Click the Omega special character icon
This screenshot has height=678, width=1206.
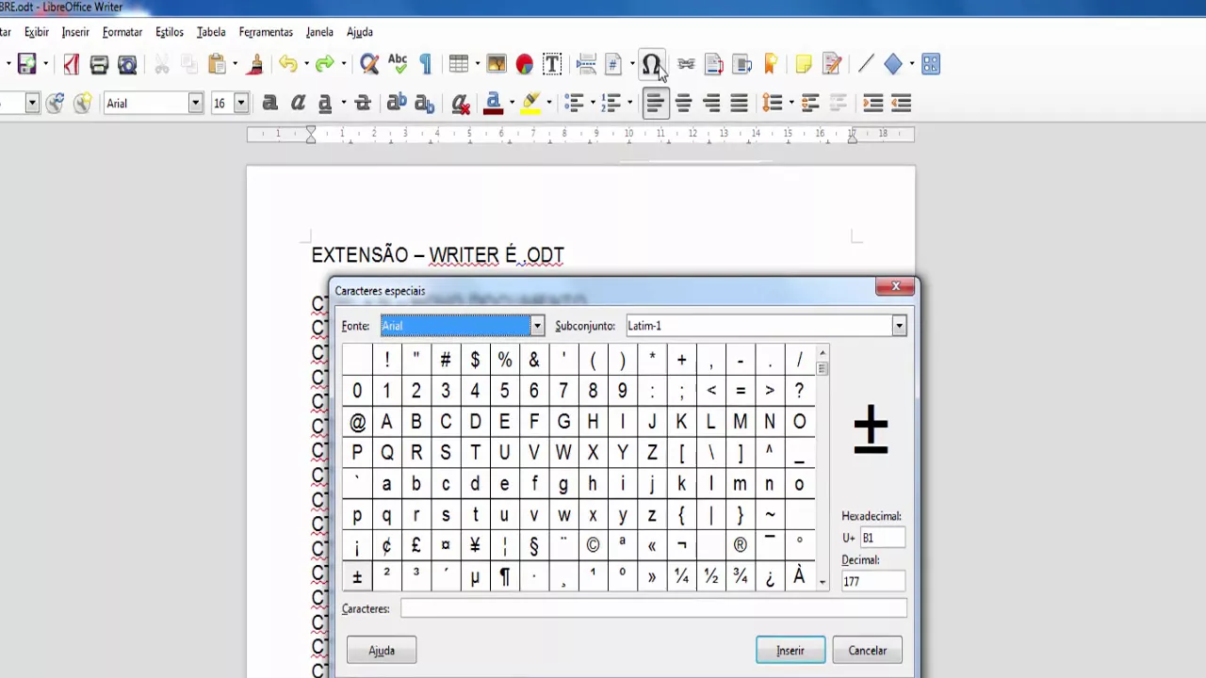pyautogui.click(x=651, y=64)
